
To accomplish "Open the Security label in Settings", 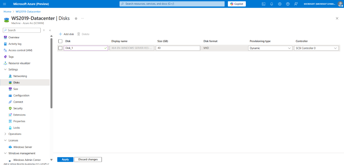I will click(18, 108).
